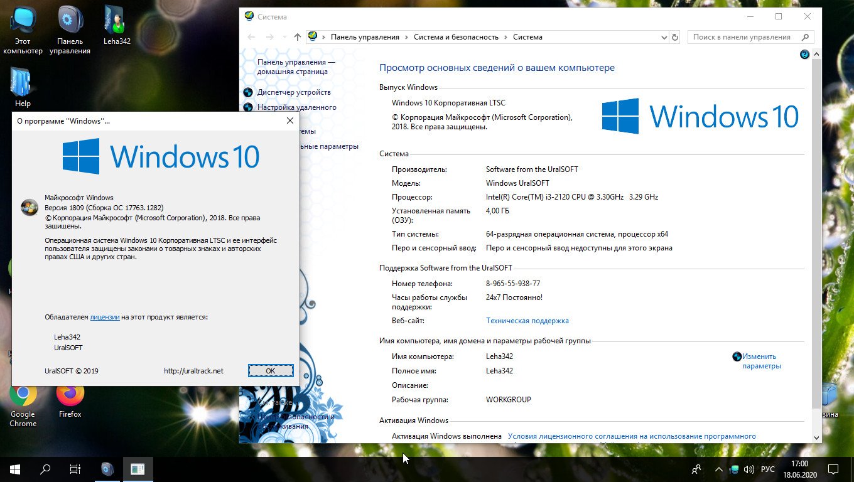The image size is (854, 482).
Task: Open the People icon in taskbar
Action: click(696, 469)
